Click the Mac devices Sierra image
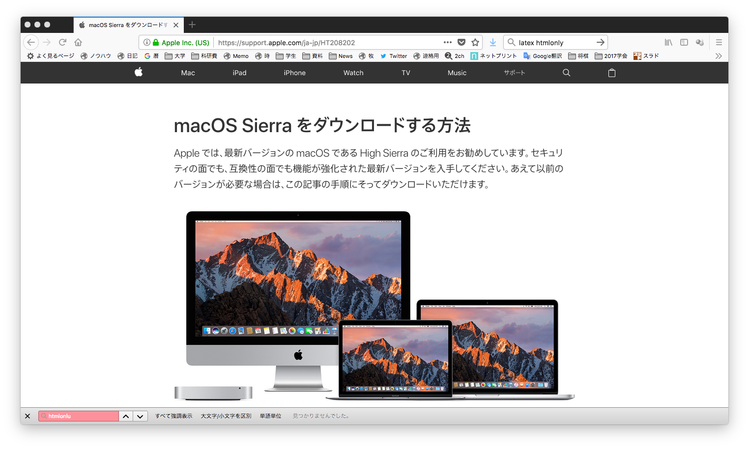This screenshot has height=449, width=749. (x=374, y=306)
